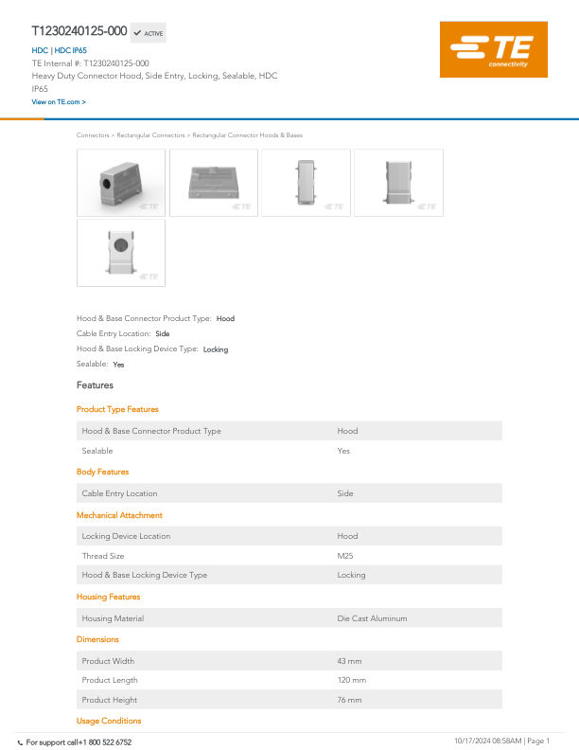Open the HDC IP65 link
The width and height of the screenshot is (579, 750).
click(70, 50)
